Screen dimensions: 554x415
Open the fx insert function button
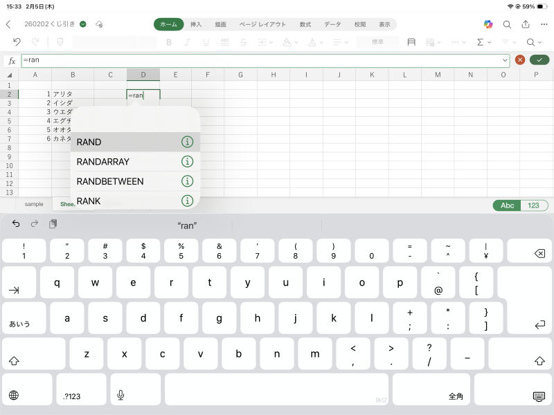click(x=12, y=61)
